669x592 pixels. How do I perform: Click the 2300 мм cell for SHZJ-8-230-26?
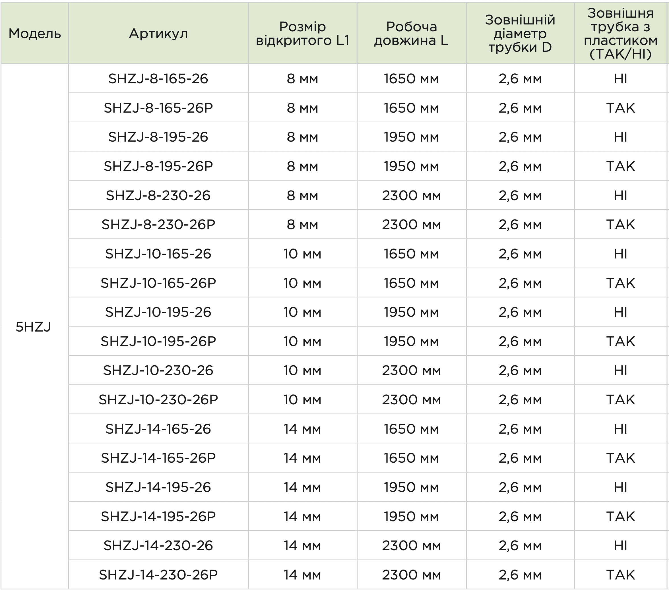pos(411,195)
